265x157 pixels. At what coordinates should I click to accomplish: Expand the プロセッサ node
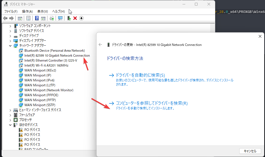10,120
